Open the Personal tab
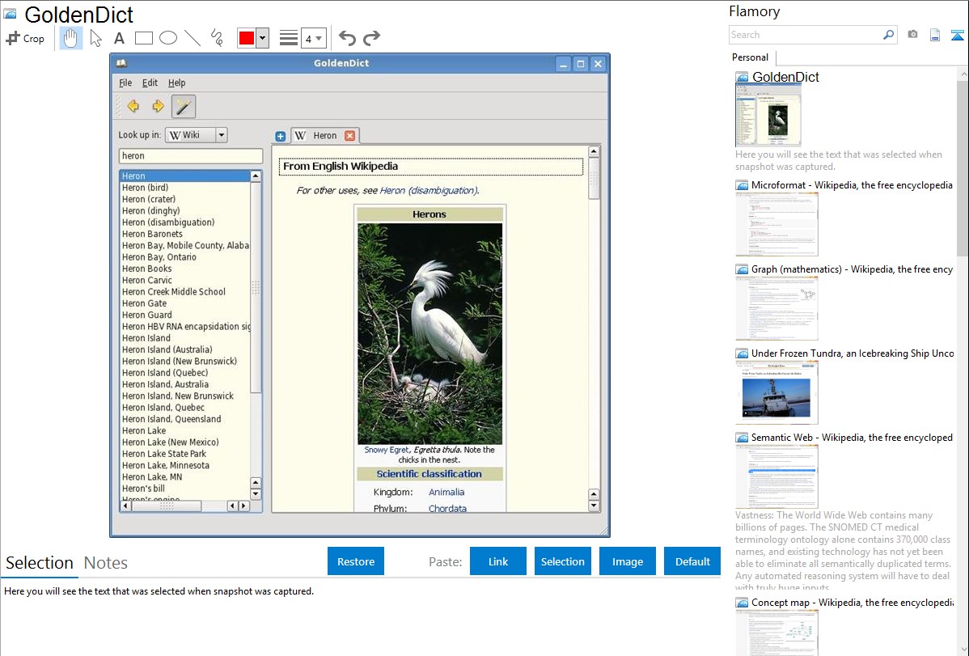Image resolution: width=969 pixels, height=656 pixels. (750, 57)
